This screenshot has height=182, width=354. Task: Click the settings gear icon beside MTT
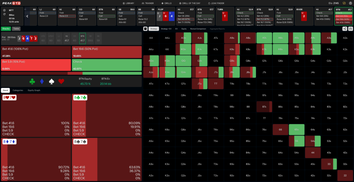click(x=4, y=10)
